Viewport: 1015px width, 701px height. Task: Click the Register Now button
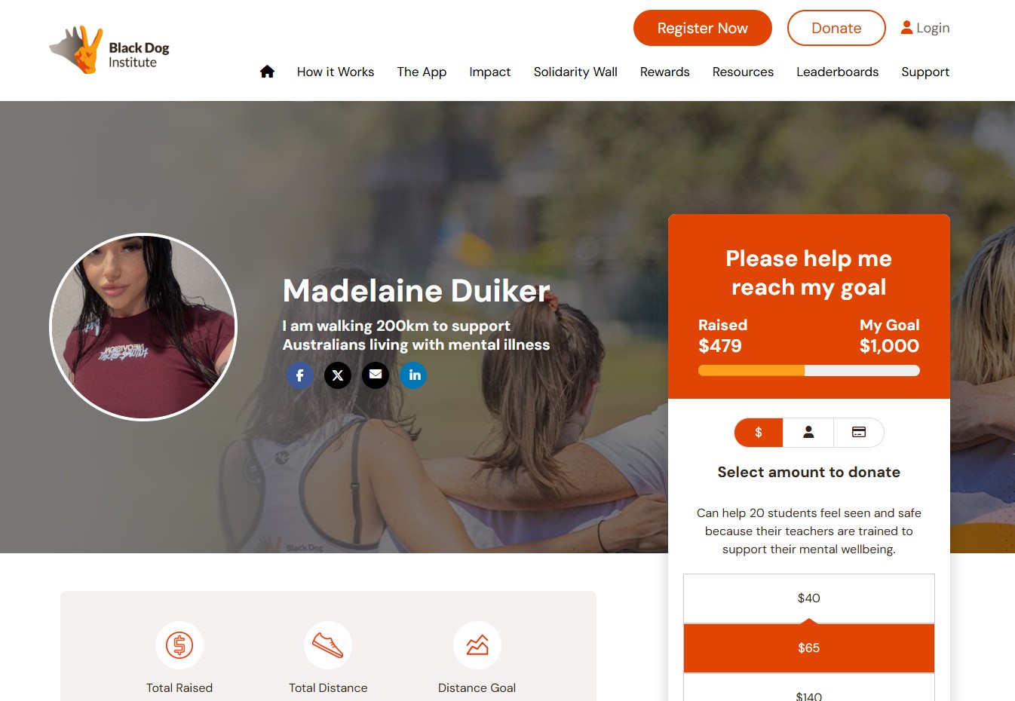coord(703,28)
